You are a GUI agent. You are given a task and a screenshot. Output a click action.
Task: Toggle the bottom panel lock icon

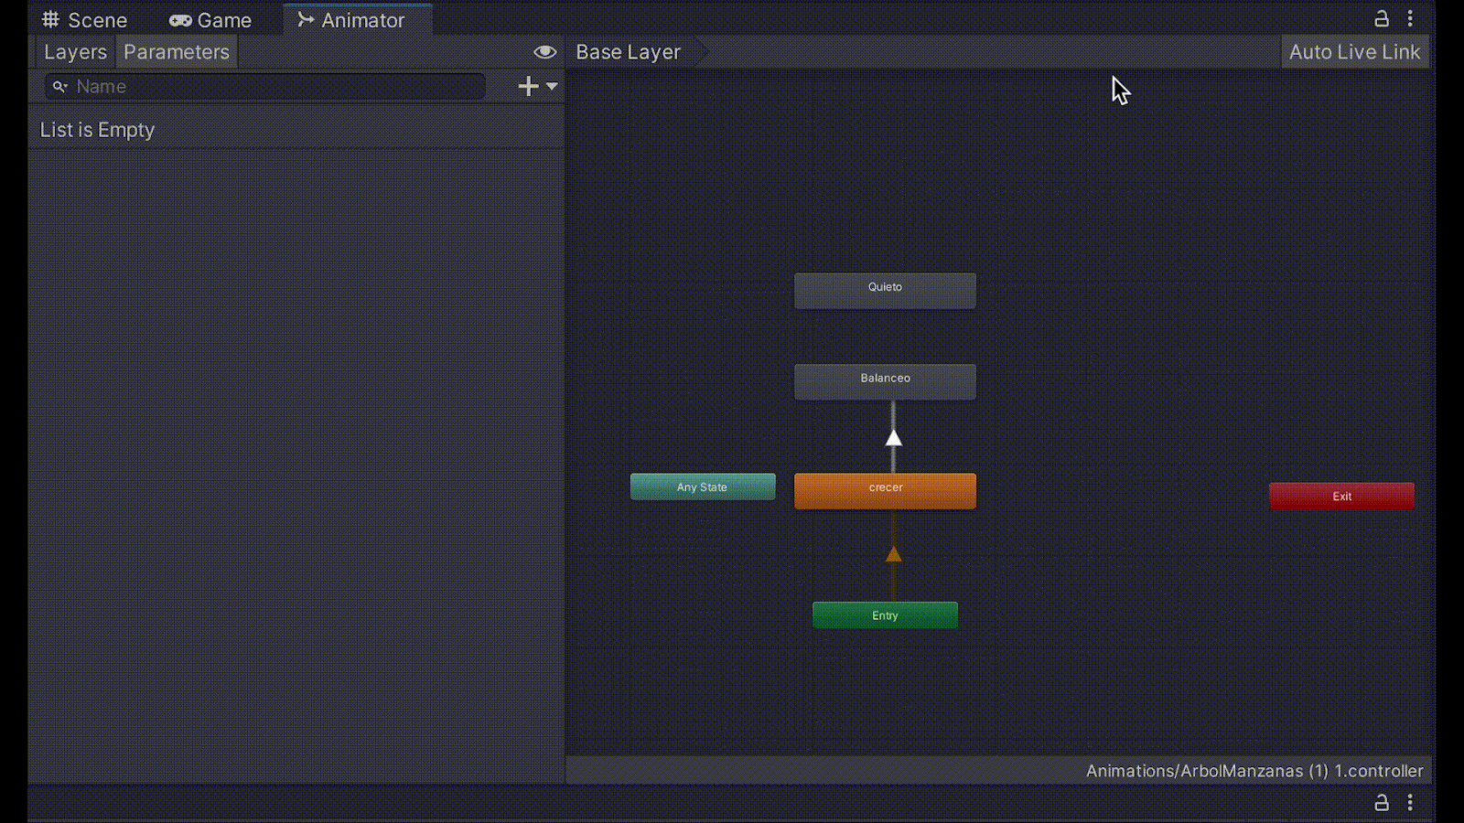click(1382, 803)
